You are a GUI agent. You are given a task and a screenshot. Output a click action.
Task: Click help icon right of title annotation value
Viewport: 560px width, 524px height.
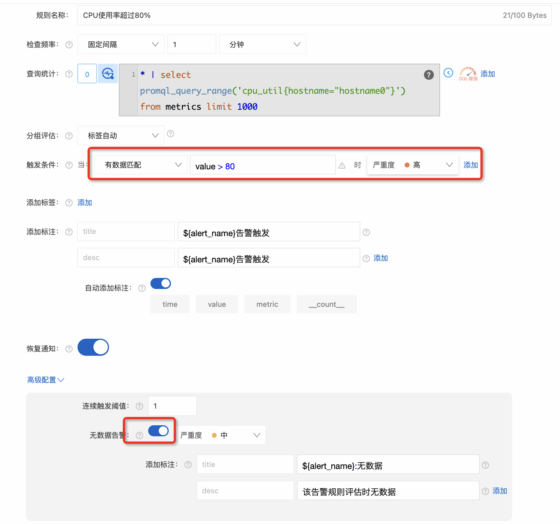pyautogui.click(x=366, y=232)
